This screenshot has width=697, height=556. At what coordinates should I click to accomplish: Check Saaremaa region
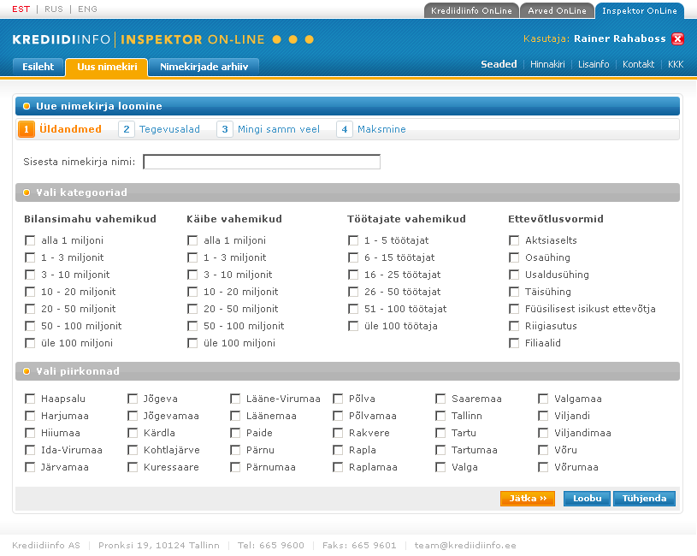(440, 399)
